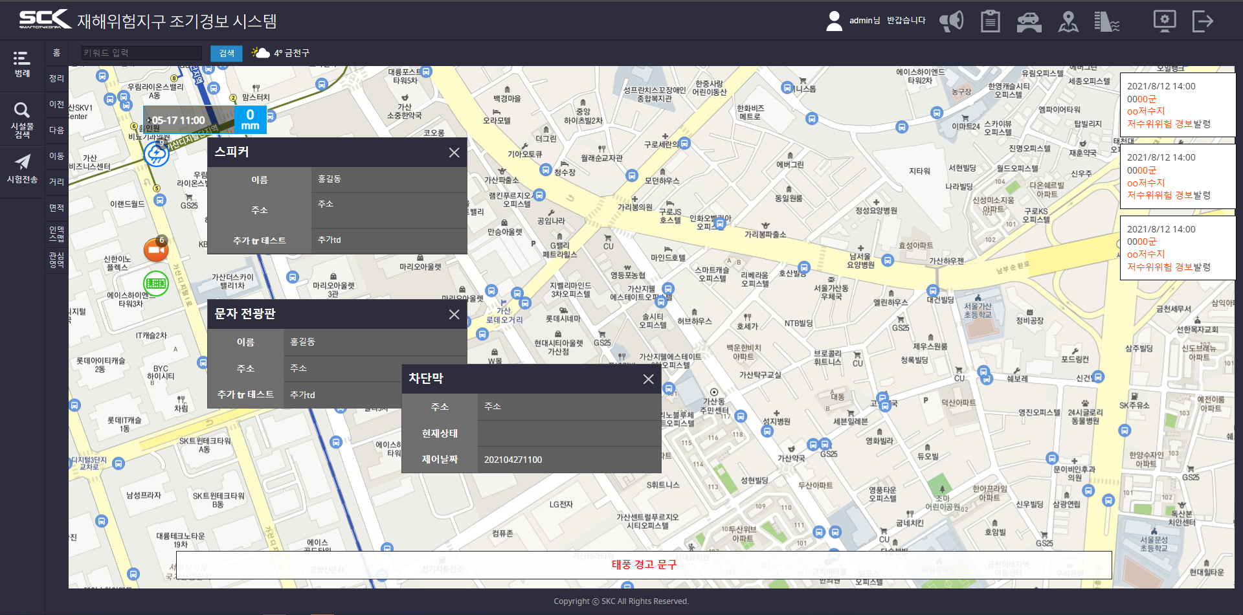1243x615 pixels.
Task: Open the car on bridge icon
Action: pos(1029,21)
